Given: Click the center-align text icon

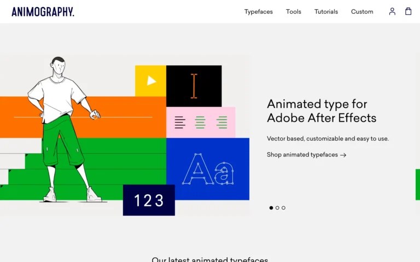Looking at the screenshot, I should coord(200,122).
